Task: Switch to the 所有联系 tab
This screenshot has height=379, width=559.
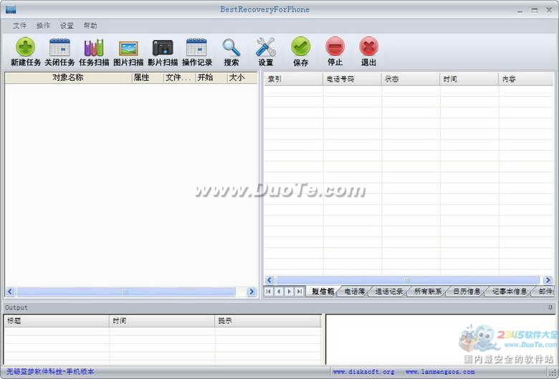Action: [x=428, y=292]
